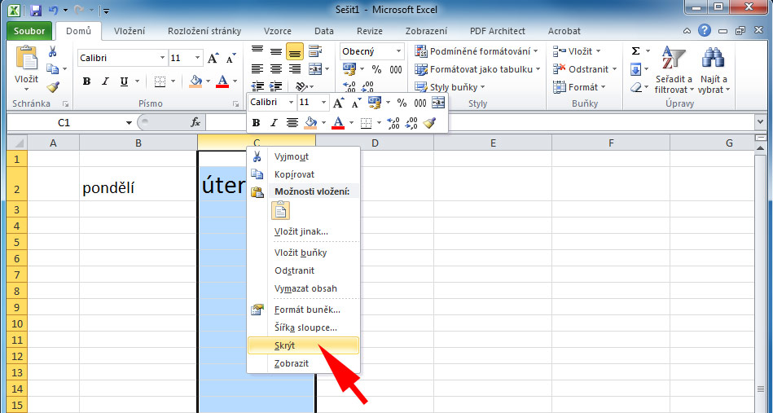Switch to the Vzorce ribbon tab

(278, 31)
